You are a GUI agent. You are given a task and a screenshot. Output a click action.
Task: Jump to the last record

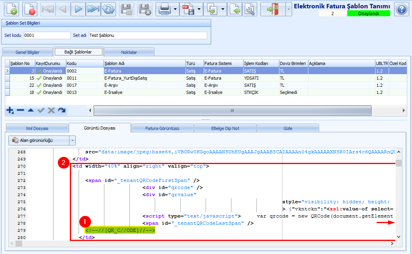(x=93, y=9)
